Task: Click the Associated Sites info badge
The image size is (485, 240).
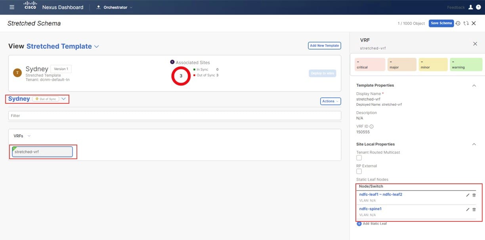Action: tap(172, 62)
